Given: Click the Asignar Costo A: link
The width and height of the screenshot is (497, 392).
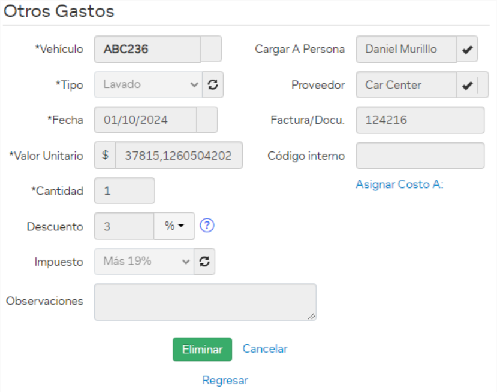Looking at the screenshot, I should pos(399,184).
